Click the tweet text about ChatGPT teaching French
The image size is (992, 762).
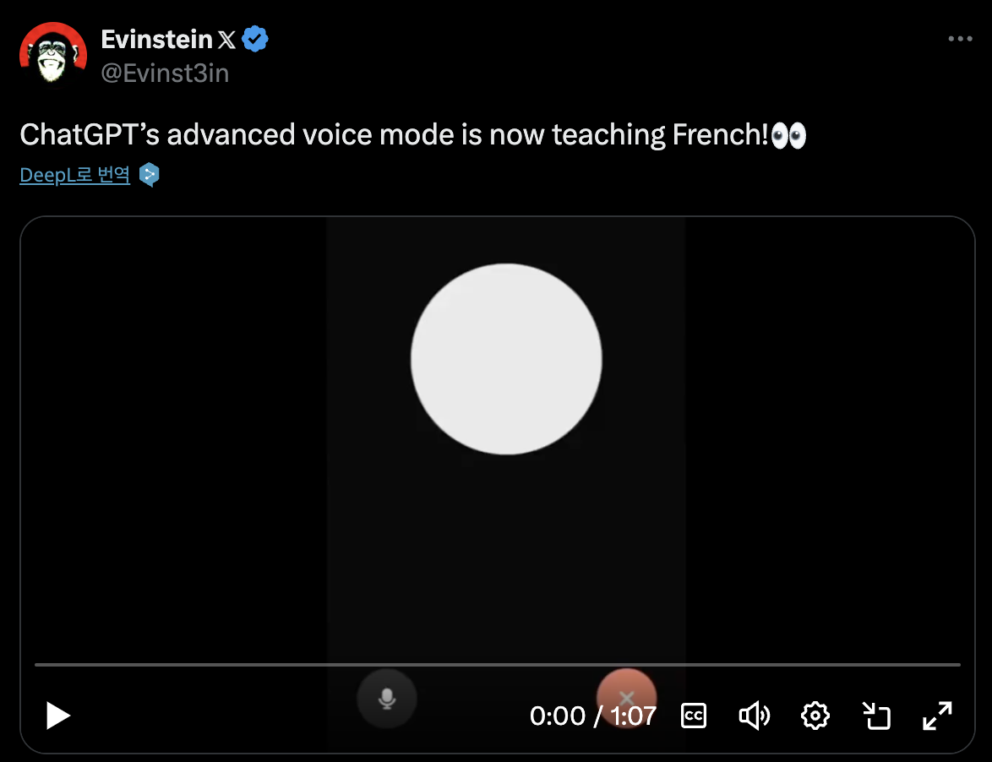tap(394, 135)
